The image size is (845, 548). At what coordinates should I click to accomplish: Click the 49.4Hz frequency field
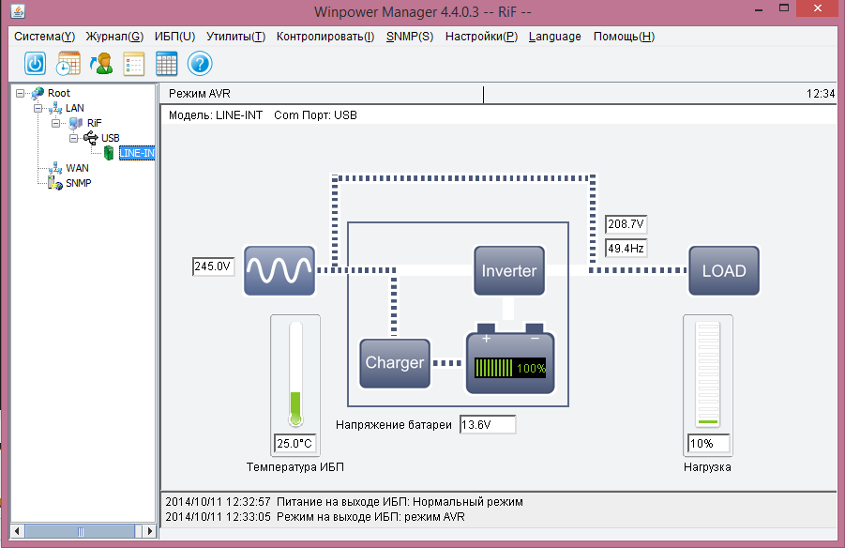point(626,249)
